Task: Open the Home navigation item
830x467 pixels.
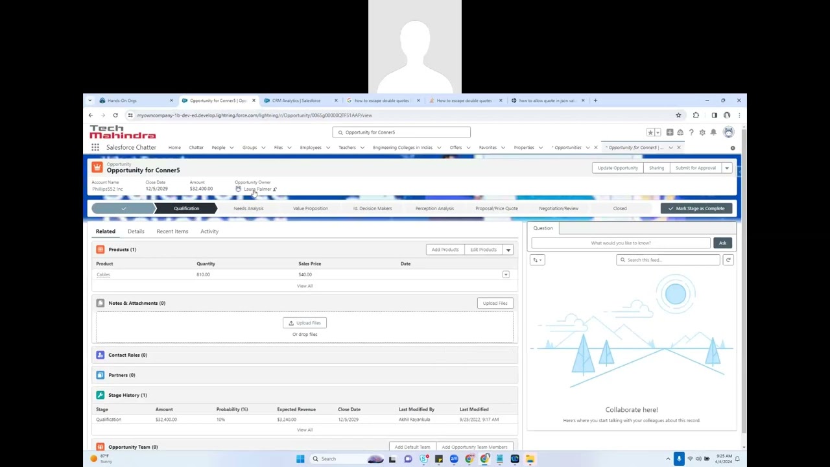Action: pyautogui.click(x=174, y=148)
